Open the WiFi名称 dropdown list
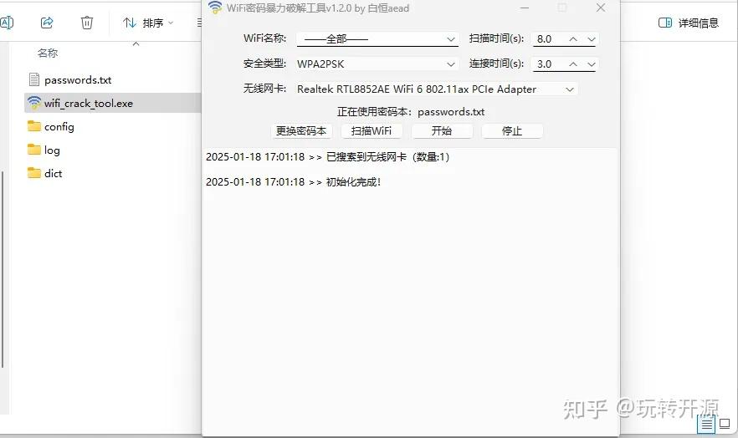Image resolution: width=738 pixels, height=438 pixels. [x=377, y=39]
